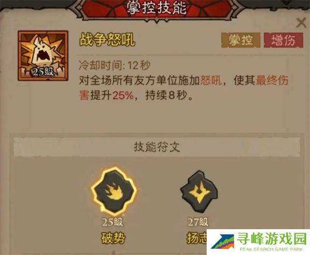This screenshot has width=310, height=255.
Task: Tap the 25级 badge on skill icon
Action: [43, 72]
